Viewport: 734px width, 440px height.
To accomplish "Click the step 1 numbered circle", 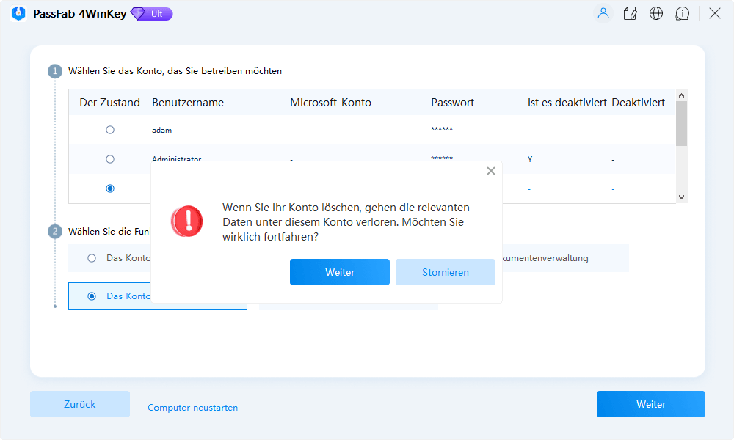I will (55, 71).
